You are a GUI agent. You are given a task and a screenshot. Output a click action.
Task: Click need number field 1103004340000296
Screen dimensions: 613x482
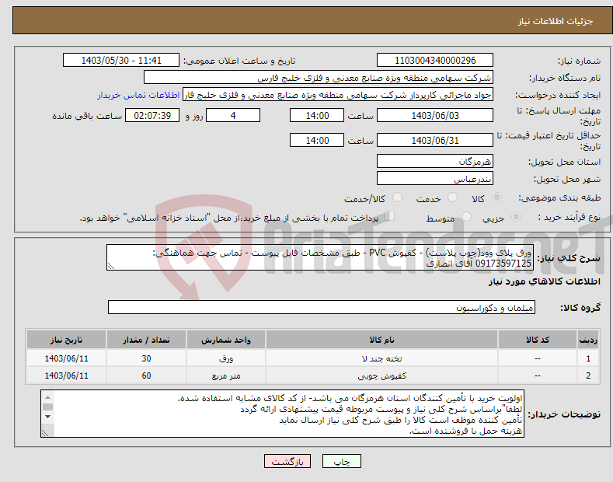click(x=435, y=61)
